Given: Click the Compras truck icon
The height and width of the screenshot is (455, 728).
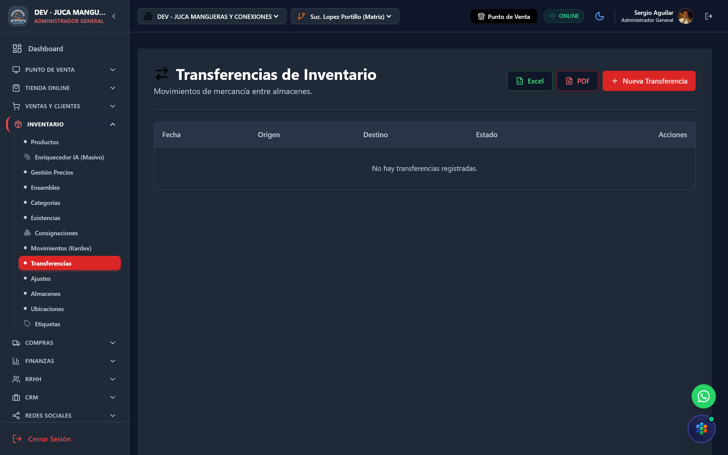Looking at the screenshot, I should (16, 343).
